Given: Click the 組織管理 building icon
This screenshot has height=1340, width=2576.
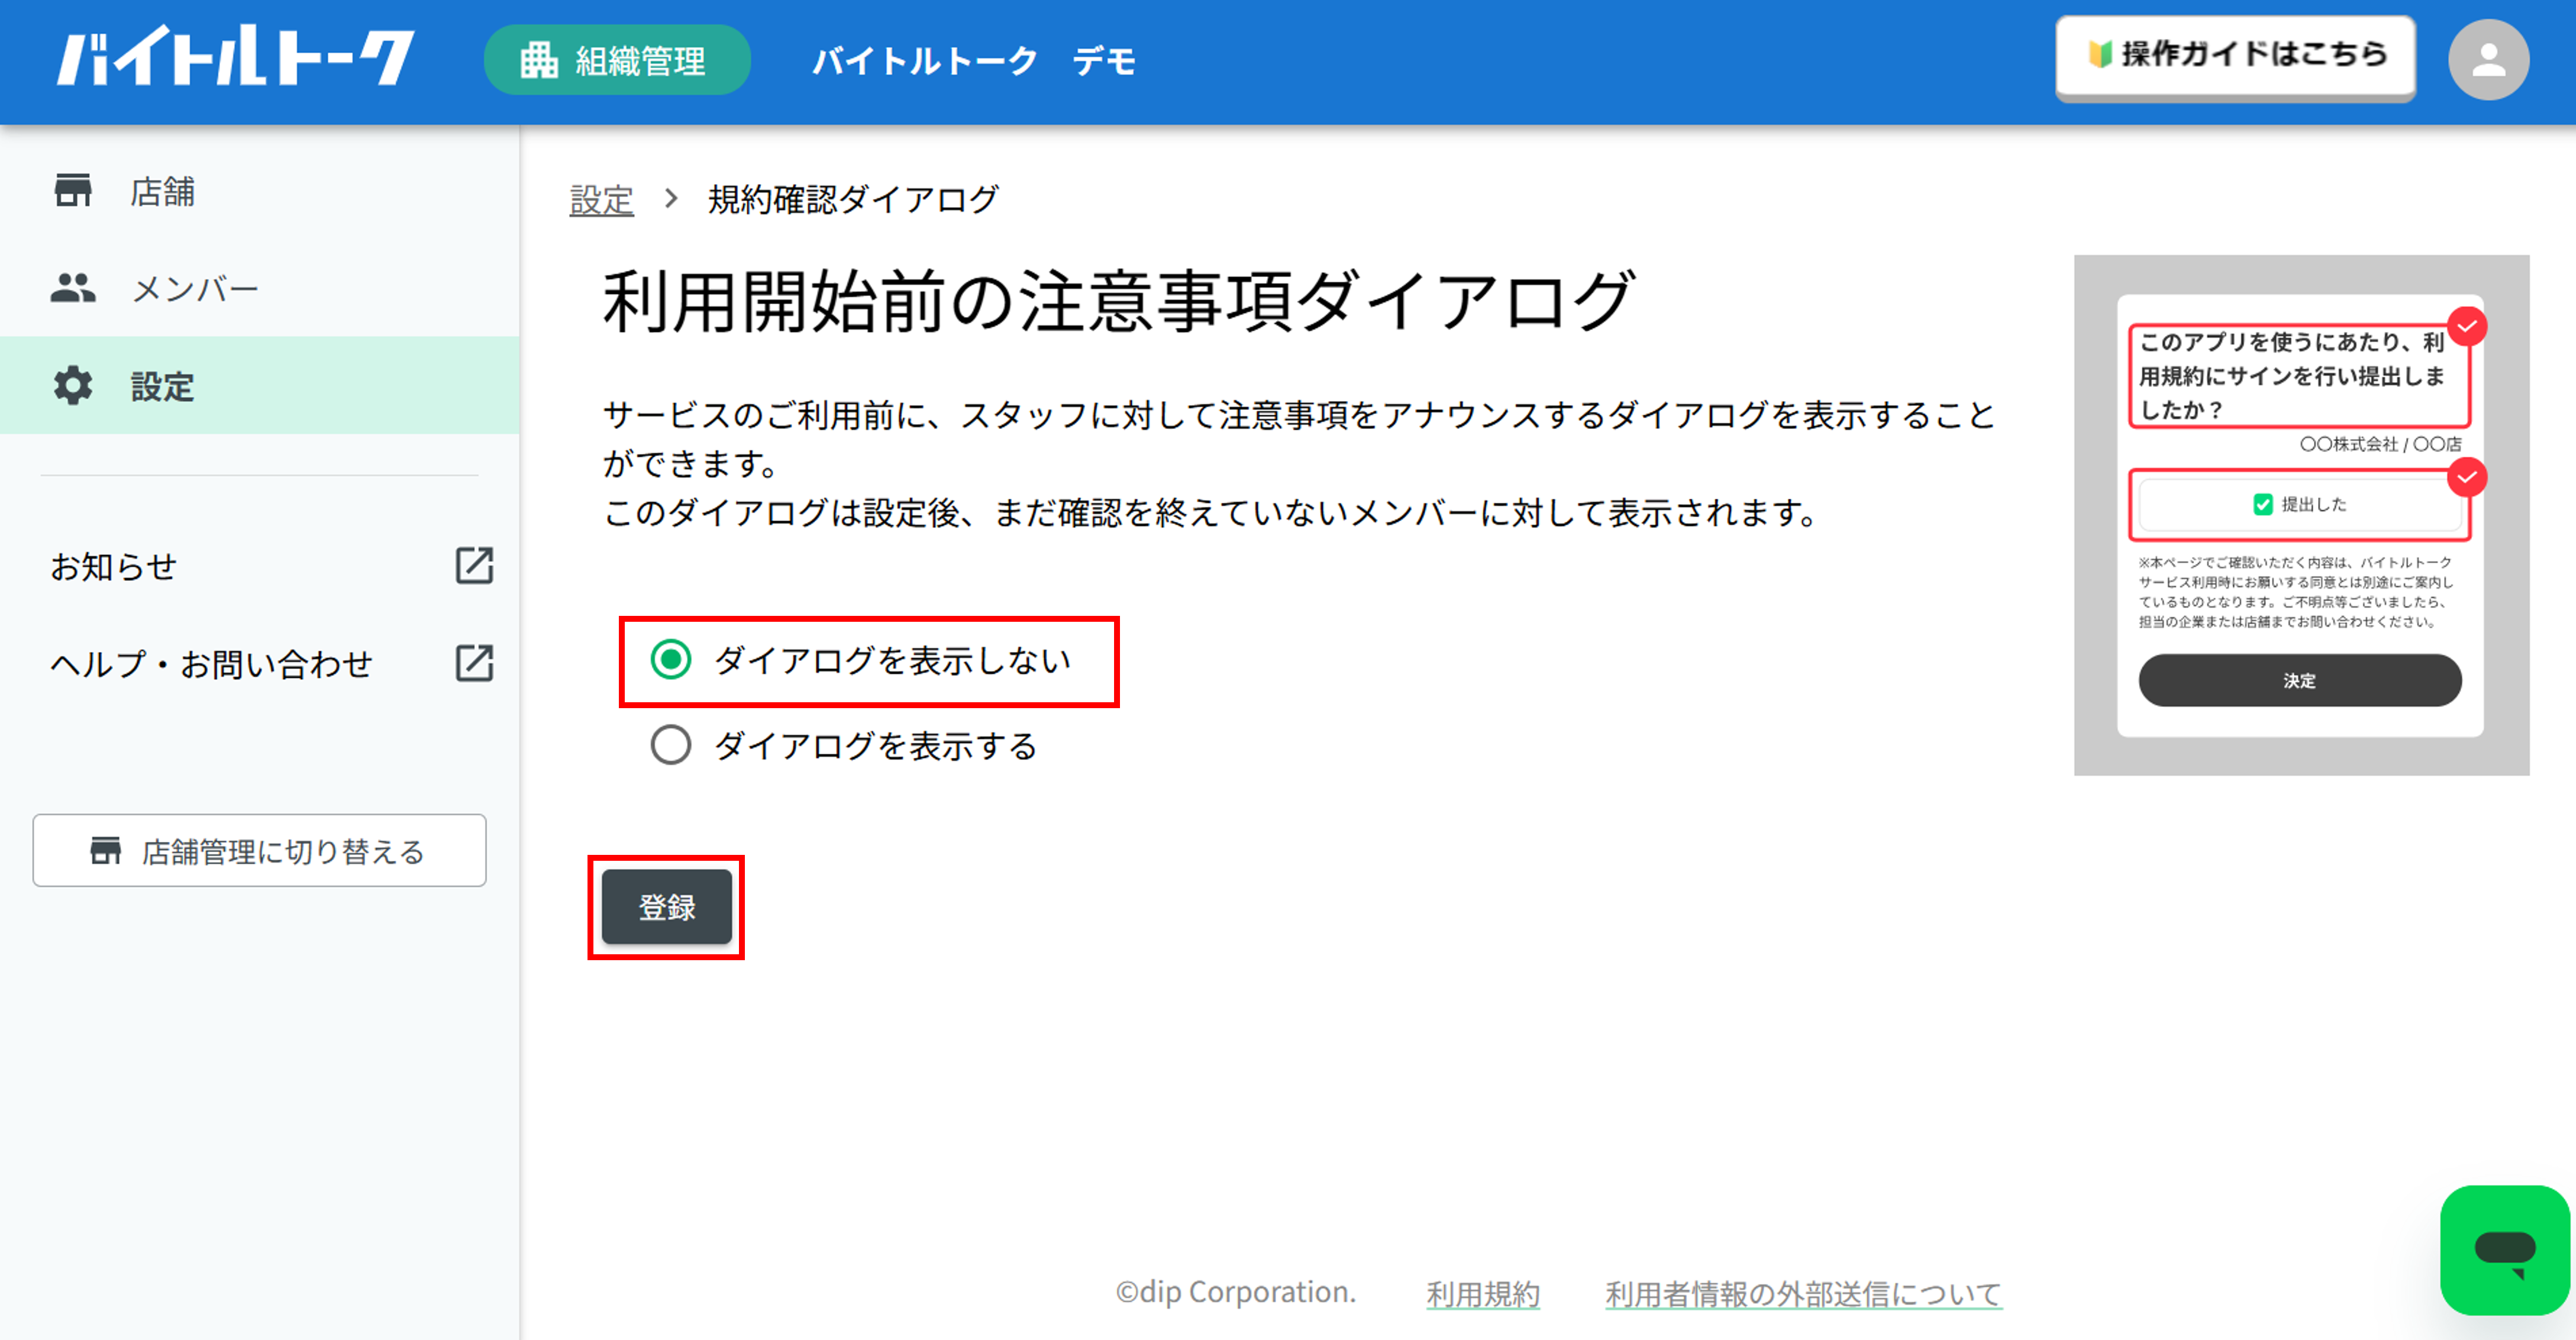Looking at the screenshot, I should click(x=539, y=60).
